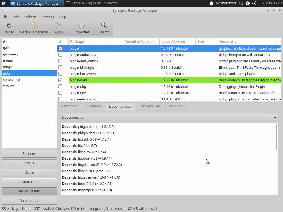
Task: Mark the pidgin-bot-sentry checkbox
Action: point(60,74)
